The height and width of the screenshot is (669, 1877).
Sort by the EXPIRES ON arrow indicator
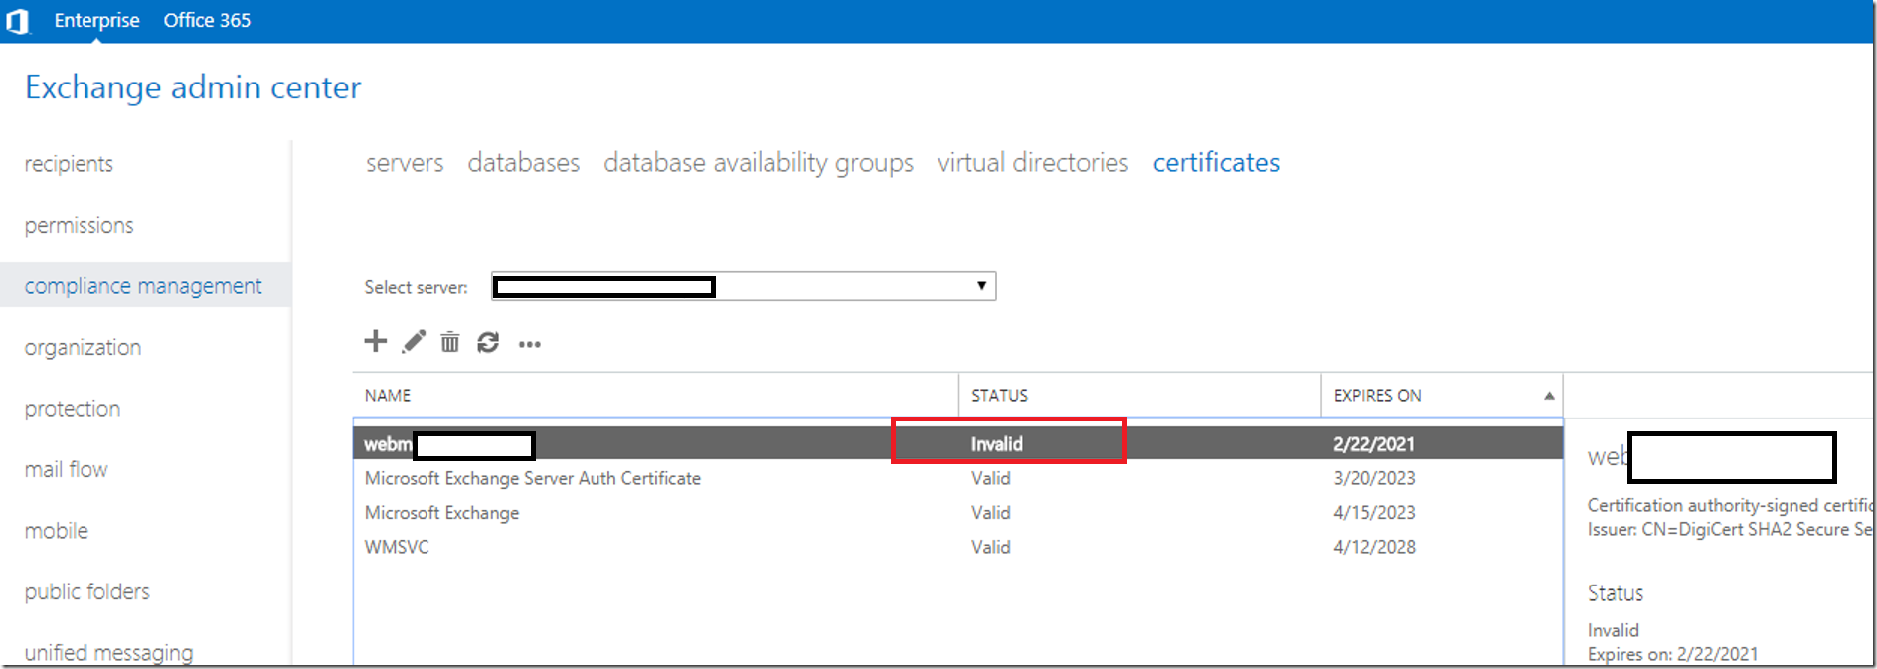pos(1549,396)
